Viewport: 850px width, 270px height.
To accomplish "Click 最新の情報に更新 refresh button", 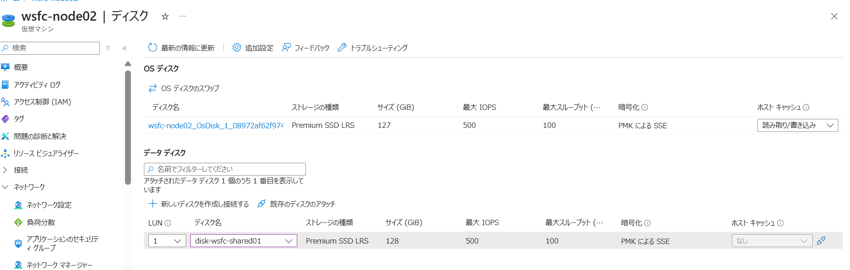I will (182, 48).
